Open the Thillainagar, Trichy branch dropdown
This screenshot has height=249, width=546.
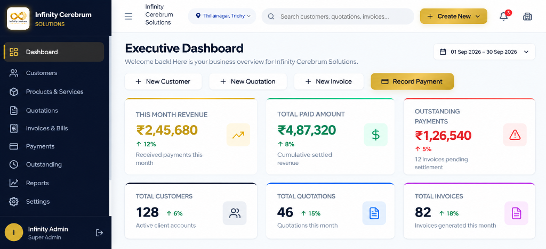(x=222, y=16)
